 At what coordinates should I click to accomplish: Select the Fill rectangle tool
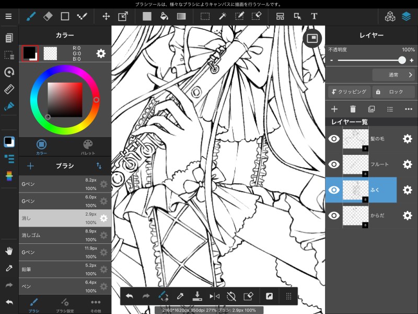click(x=147, y=16)
